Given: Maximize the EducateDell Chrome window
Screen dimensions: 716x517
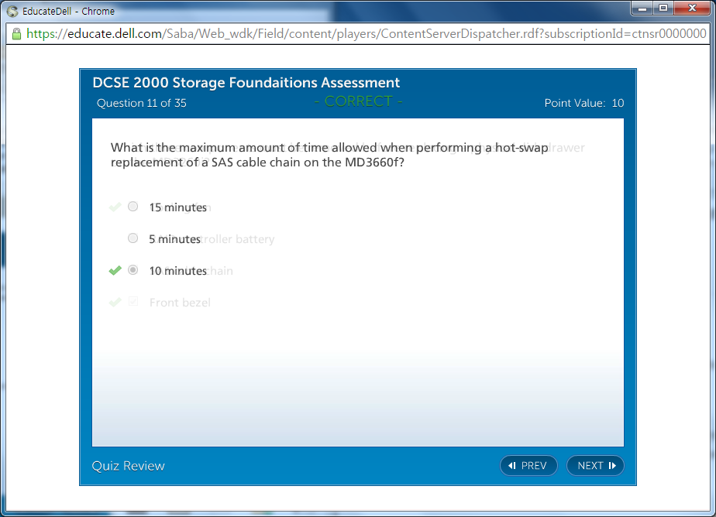Looking at the screenshot, I should coord(663,8).
